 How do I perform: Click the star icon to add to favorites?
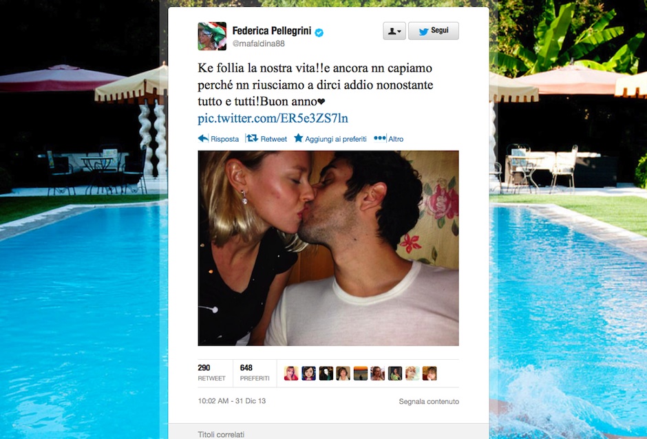298,138
